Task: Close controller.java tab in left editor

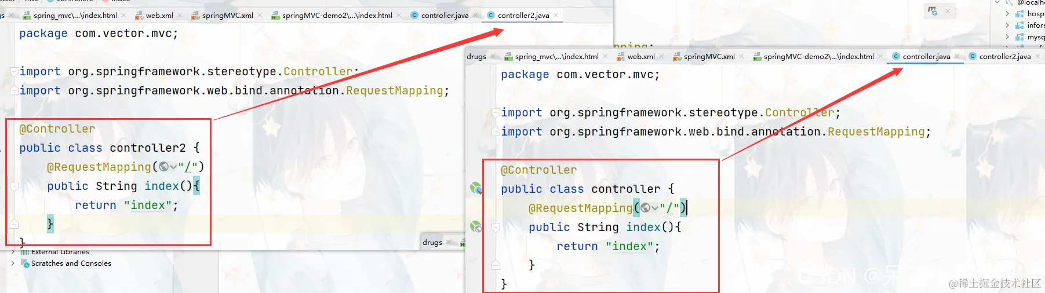Action: pyautogui.click(x=475, y=15)
